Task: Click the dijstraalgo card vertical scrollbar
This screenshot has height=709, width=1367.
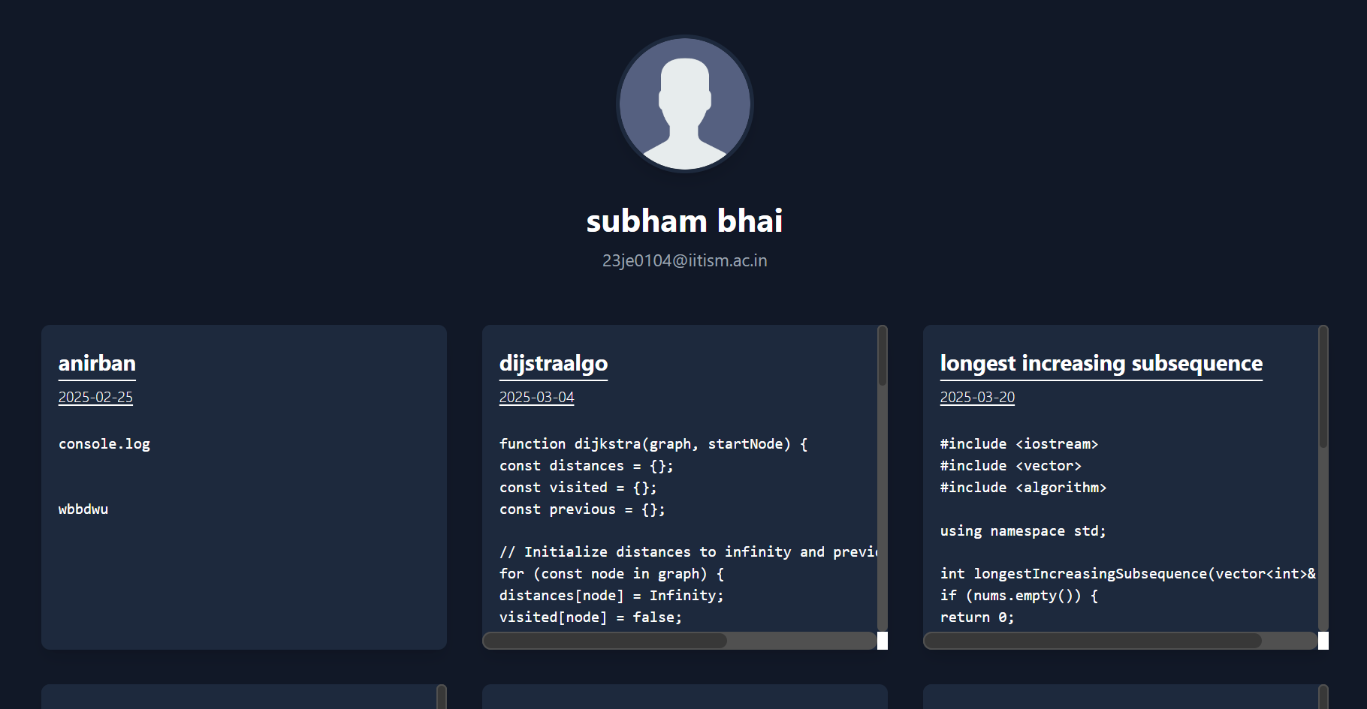Action: 883,357
